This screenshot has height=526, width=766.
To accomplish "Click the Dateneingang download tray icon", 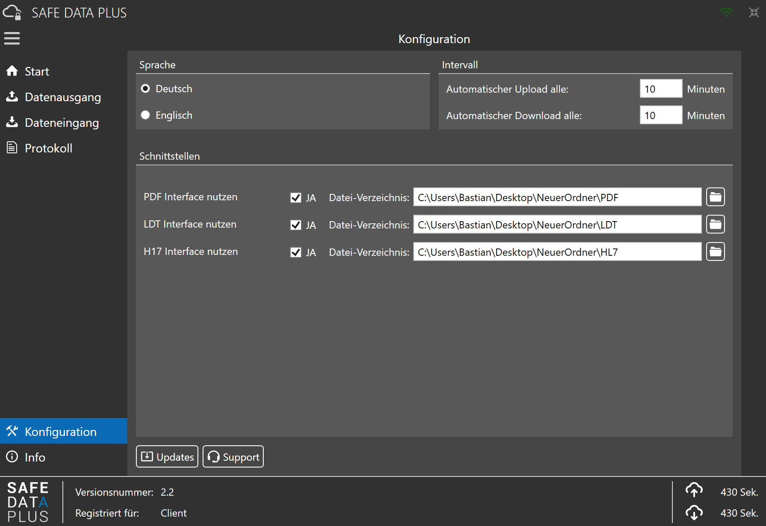I will [12, 122].
